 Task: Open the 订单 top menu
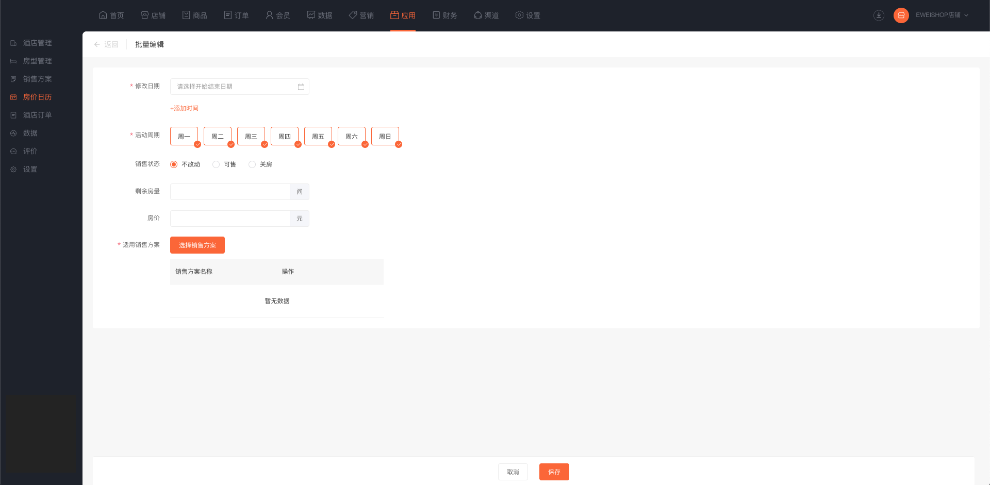pyautogui.click(x=236, y=15)
